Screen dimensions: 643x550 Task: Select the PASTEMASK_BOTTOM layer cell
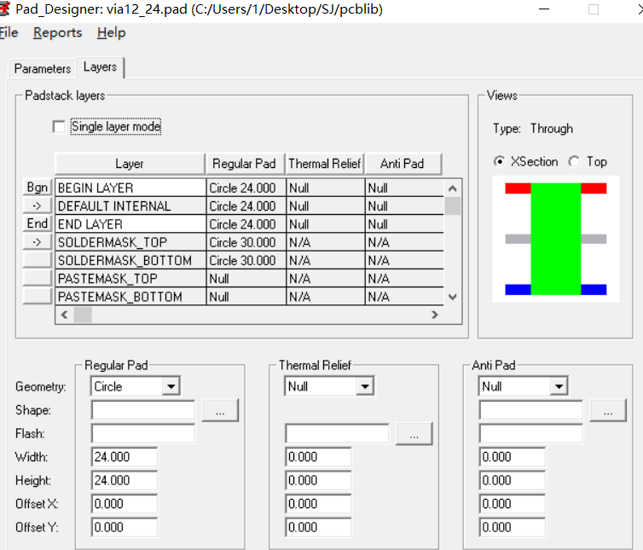coord(130,297)
